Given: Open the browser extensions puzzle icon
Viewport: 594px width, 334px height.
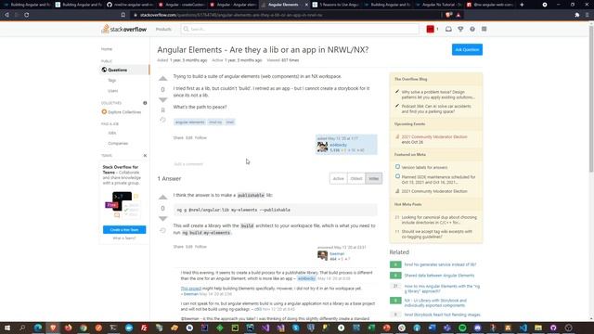Looking at the screenshot, I should [577, 15].
